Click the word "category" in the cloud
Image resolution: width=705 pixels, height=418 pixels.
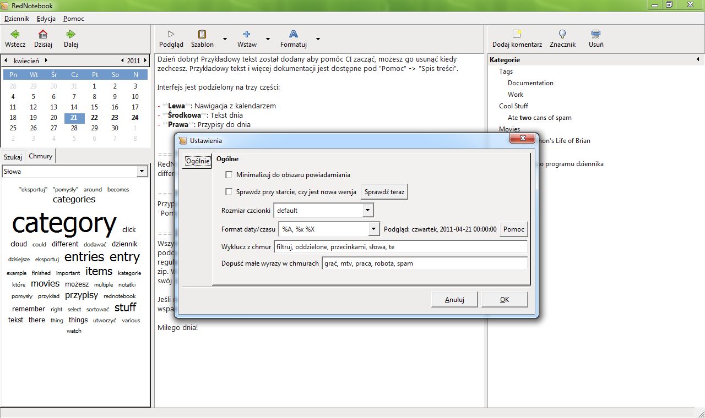click(64, 223)
